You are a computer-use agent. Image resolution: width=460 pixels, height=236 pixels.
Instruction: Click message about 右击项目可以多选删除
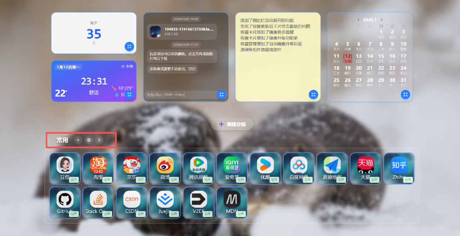coord(182,56)
